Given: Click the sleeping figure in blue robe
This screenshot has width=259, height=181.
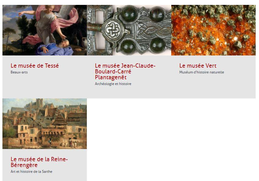Looking at the screenshot, I should pos(55,48).
